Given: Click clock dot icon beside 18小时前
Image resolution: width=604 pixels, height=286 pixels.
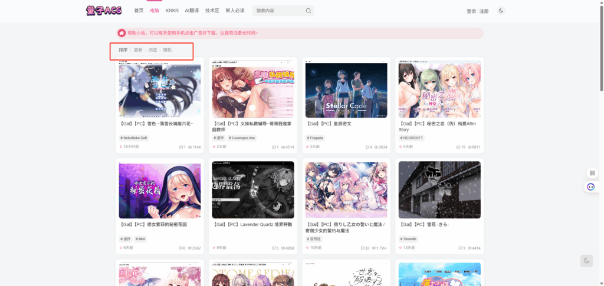Looking at the screenshot, I should (x=120, y=147).
